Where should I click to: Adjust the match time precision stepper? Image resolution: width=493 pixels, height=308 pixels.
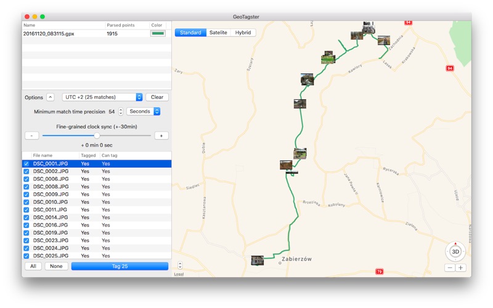(121, 111)
